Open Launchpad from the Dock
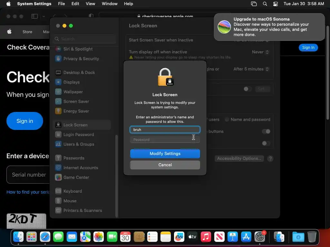 32,237
